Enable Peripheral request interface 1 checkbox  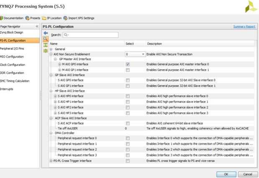pos(127,144)
